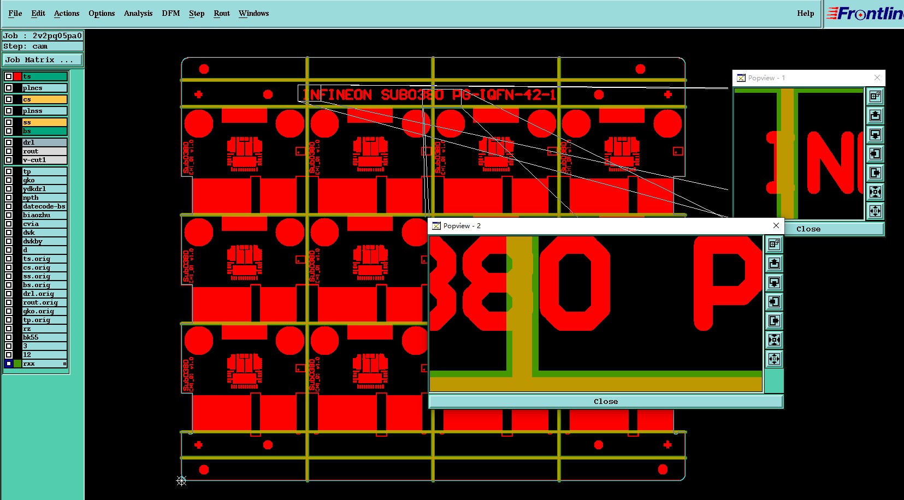Open the DFM menu
Screen dimensions: 904x500
(171, 13)
